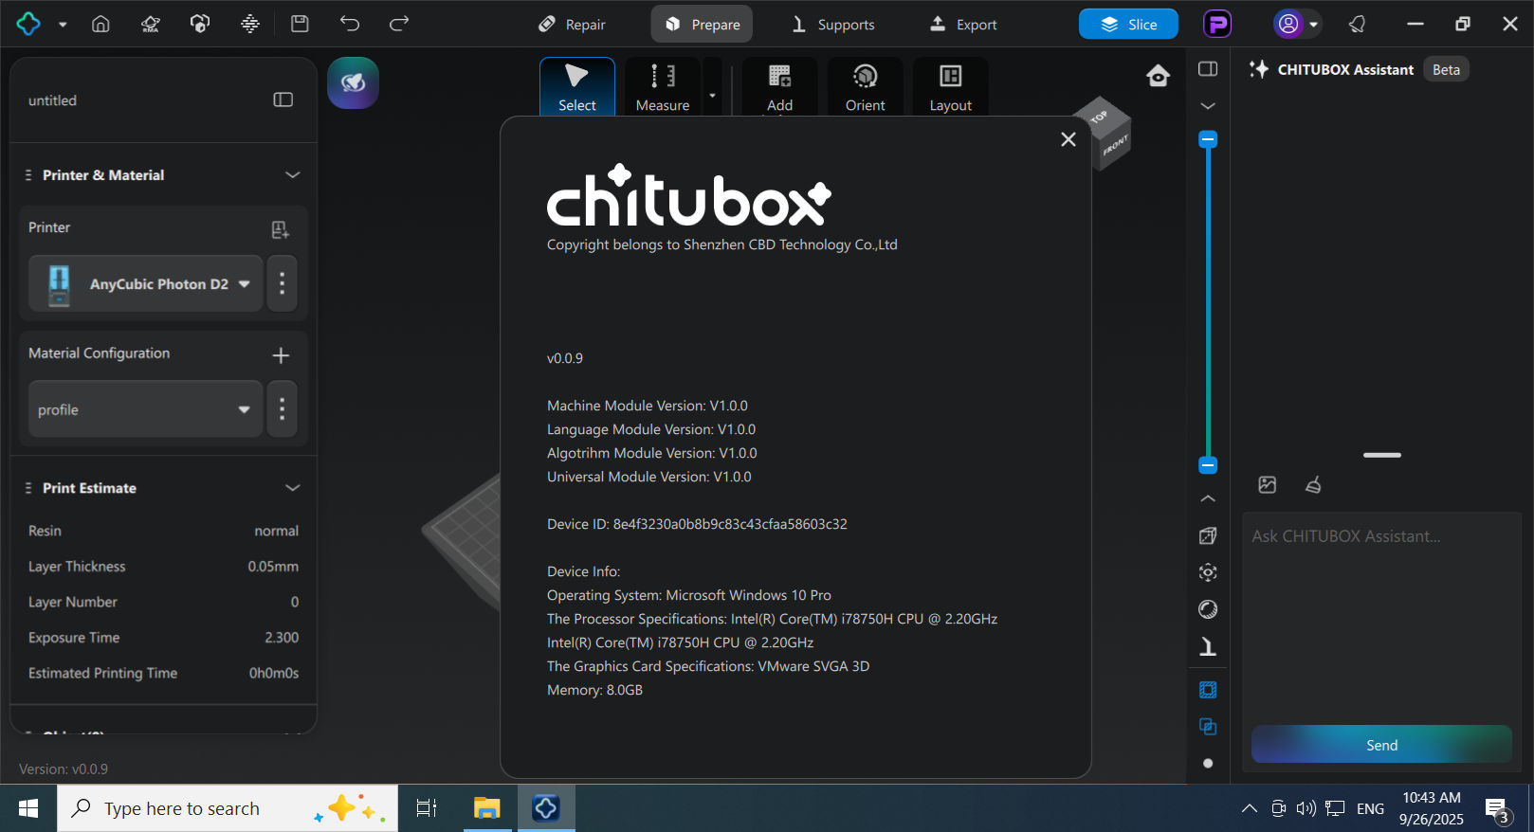Switch to the Repair tab
The height and width of the screenshot is (832, 1534).
(x=572, y=25)
